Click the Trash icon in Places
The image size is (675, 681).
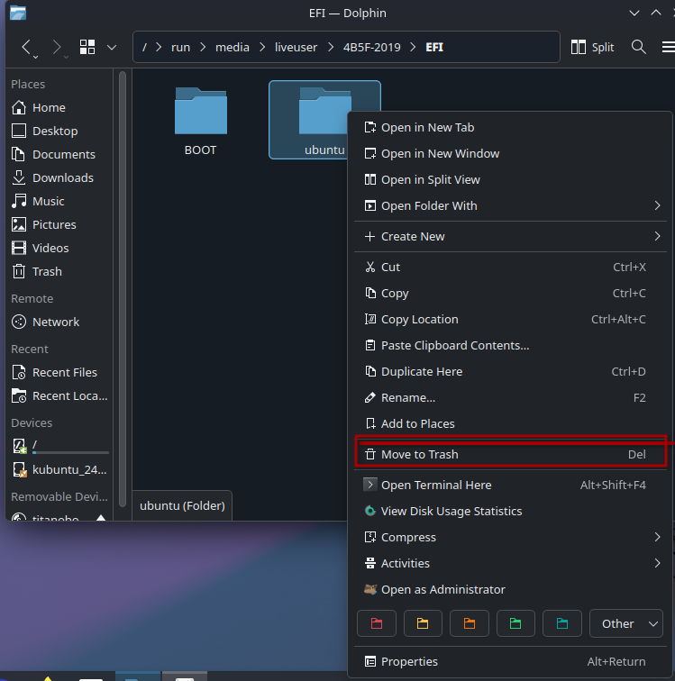[x=19, y=271]
